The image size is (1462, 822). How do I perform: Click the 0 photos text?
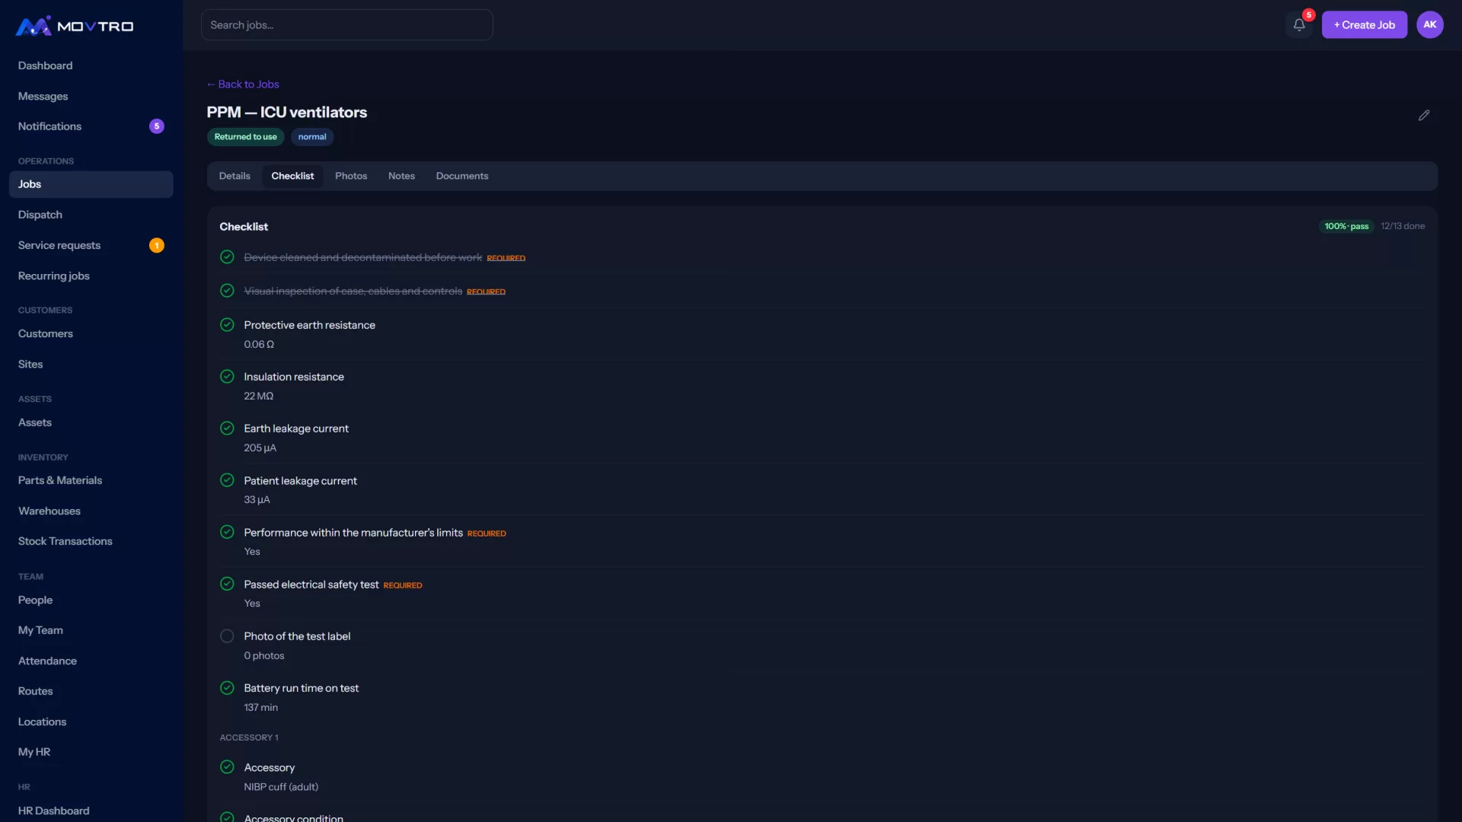coord(264,655)
